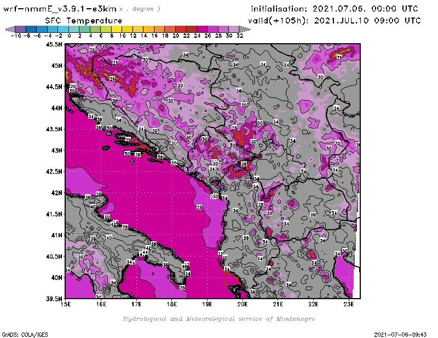Screen dimensions: 438x338
Task: Click the yellow swatch between 8 and 10
Action: 117,29
